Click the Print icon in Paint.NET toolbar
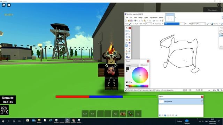Image resolution: width=223 pixels, height=125 pixels. (136, 21)
